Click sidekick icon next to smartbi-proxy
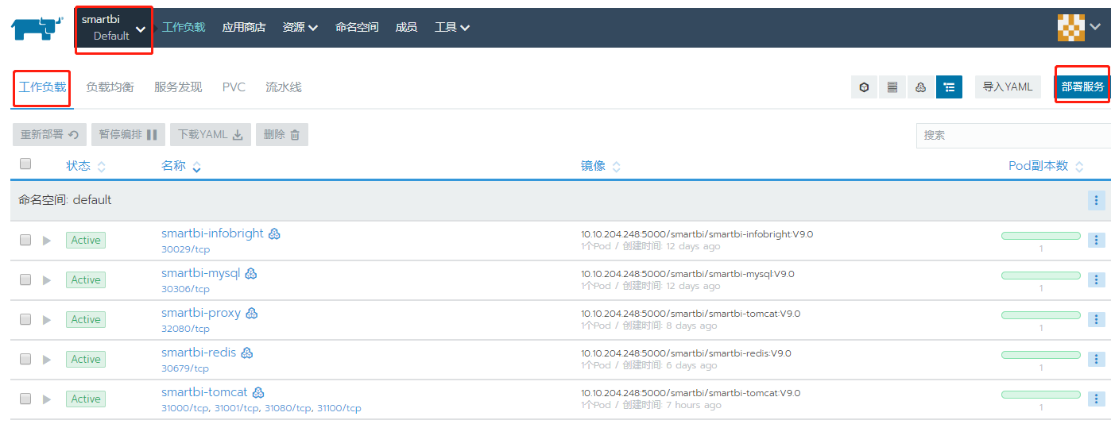This screenshot has height=424, width=1111. pyautogui.click(x=251, y=313)
